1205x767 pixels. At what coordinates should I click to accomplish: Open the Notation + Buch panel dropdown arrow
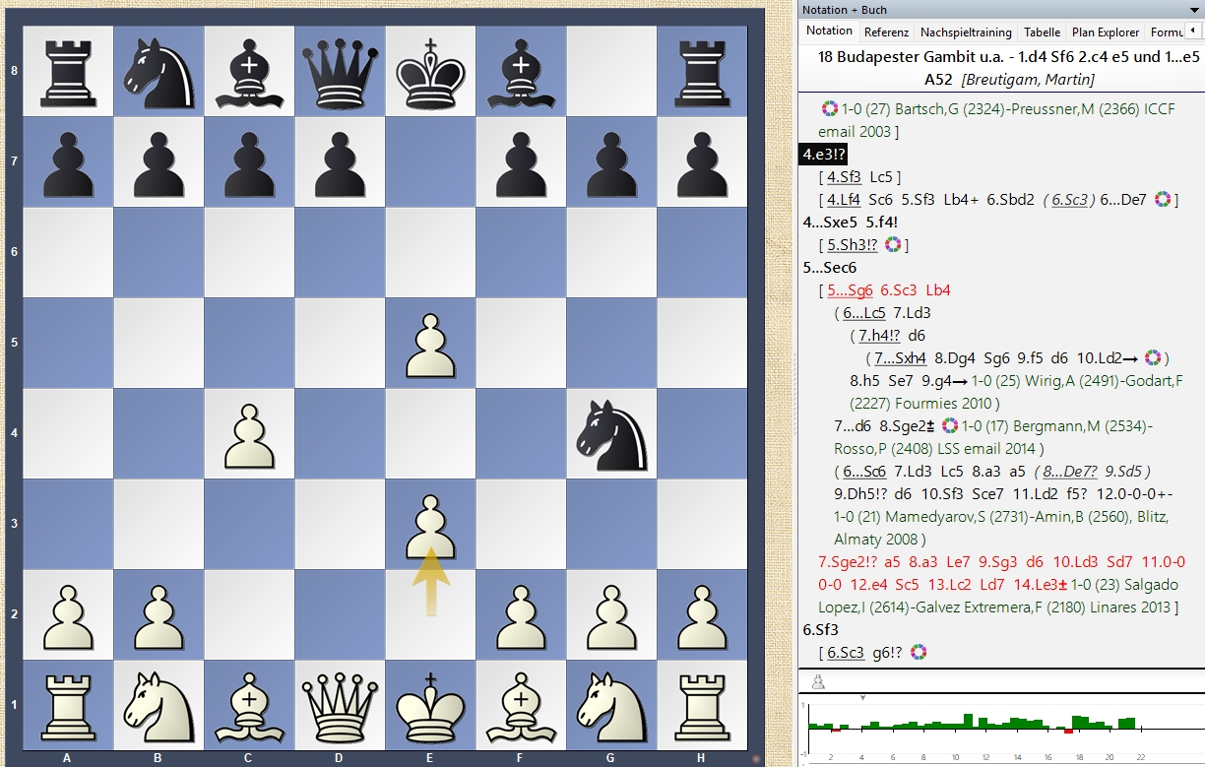pyautogui.click(x=1195, y=10)
